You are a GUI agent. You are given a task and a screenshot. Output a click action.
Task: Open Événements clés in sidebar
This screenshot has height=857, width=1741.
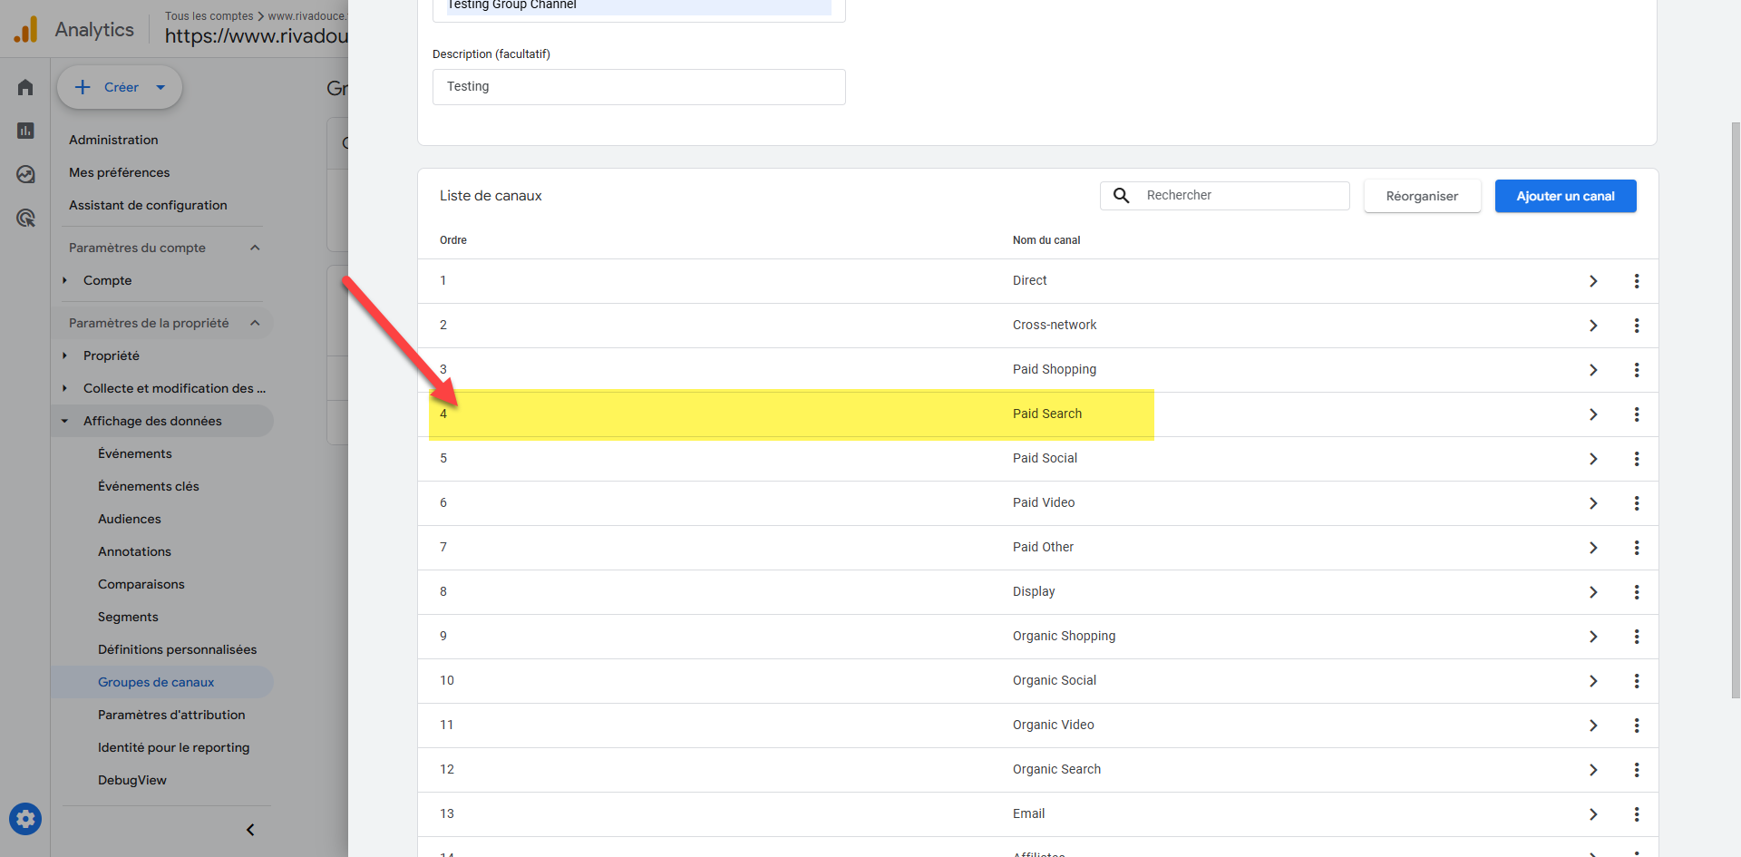click(149, 486)
